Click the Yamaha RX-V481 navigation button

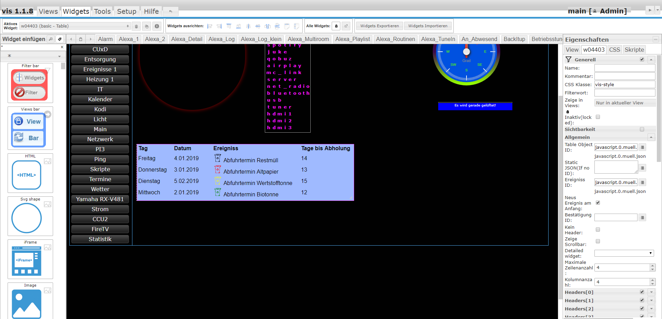[100, 199]
